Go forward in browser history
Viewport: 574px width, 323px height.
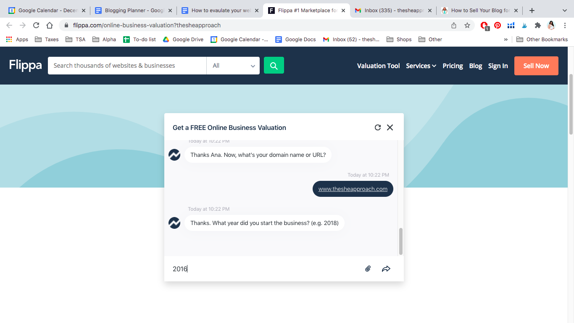pyautogui.click(x=23, y=25)
